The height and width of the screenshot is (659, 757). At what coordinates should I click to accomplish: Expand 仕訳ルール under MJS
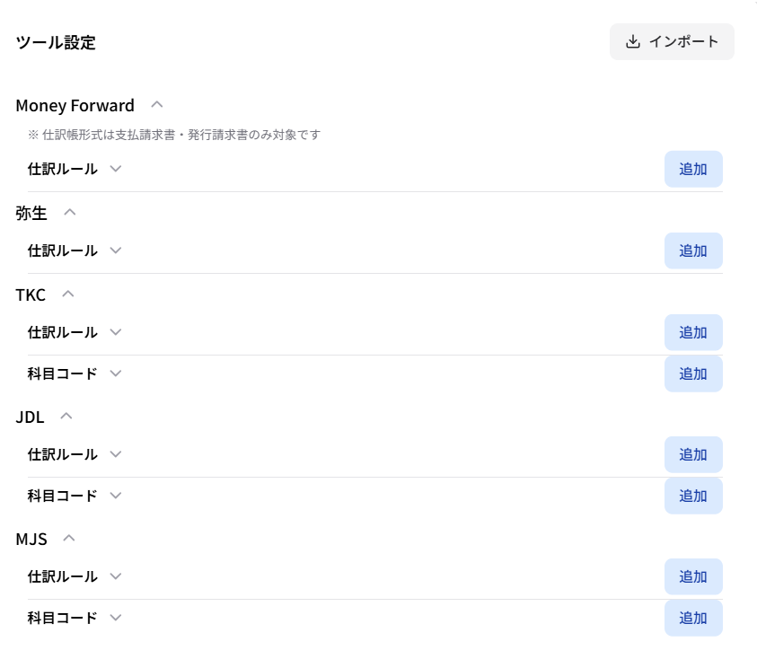click(115, 576)
